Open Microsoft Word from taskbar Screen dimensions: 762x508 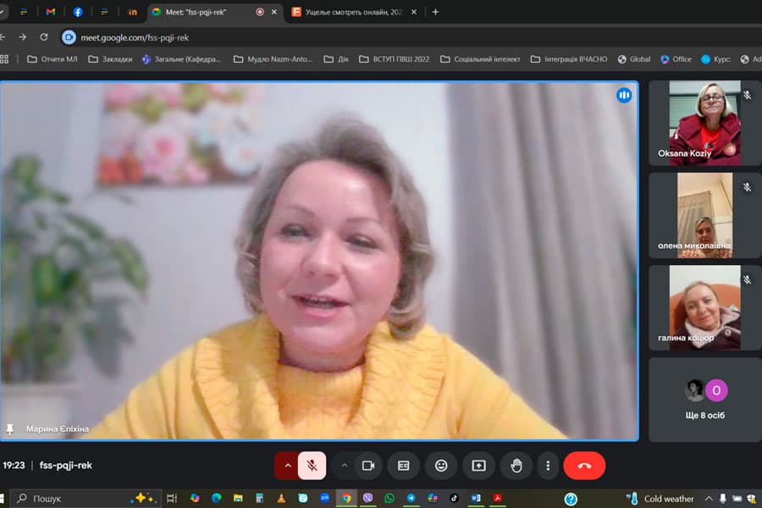coord(476,499)
